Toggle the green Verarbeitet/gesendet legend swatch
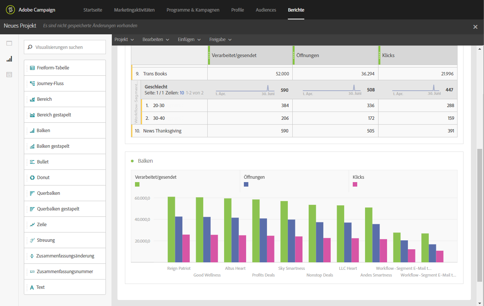The image size is (484, 306). point(137,184)
